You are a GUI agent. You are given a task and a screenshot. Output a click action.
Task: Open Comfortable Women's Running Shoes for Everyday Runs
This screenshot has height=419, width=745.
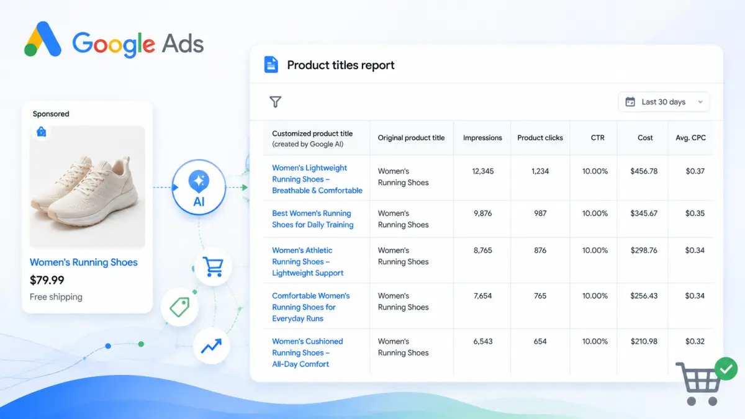(x=311, y=307)
